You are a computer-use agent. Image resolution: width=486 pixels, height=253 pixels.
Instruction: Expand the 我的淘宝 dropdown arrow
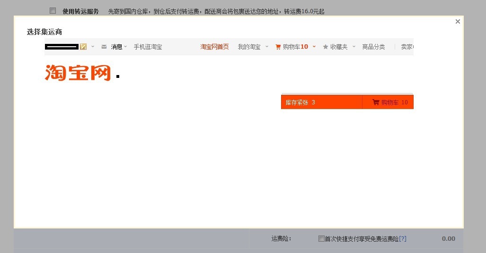pos(267,47)
